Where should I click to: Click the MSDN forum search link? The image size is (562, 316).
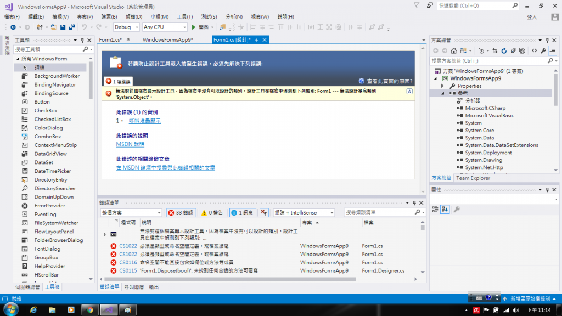[x=166, y=168]
